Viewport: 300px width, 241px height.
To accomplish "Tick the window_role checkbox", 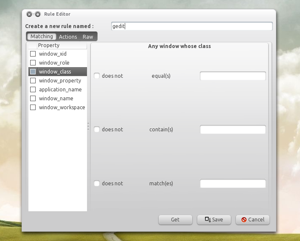I will point(33,62).
